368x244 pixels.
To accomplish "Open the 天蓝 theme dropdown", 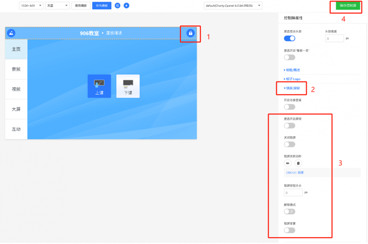I will click(57, 6).
